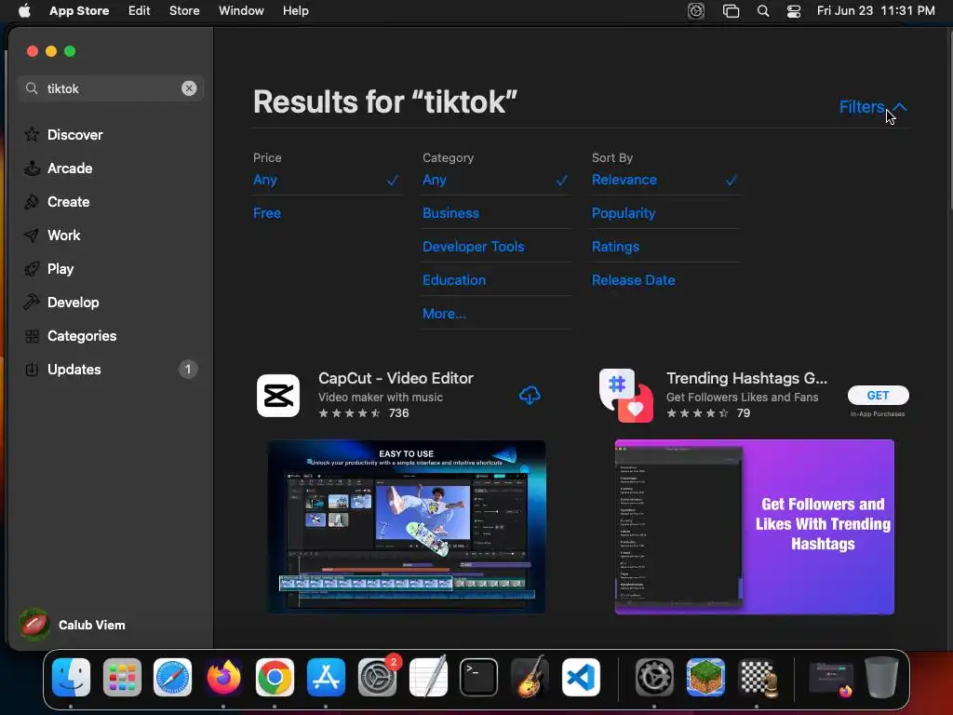
Task: Set Category filter to Any
Action: click(495, 180)
